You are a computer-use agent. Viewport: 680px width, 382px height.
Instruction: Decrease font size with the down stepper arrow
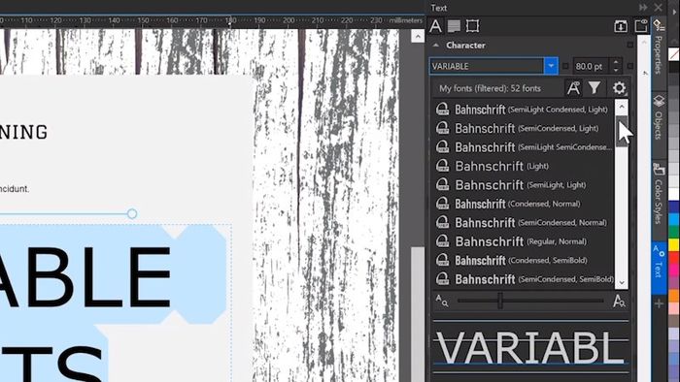click(x=616, y=70)
